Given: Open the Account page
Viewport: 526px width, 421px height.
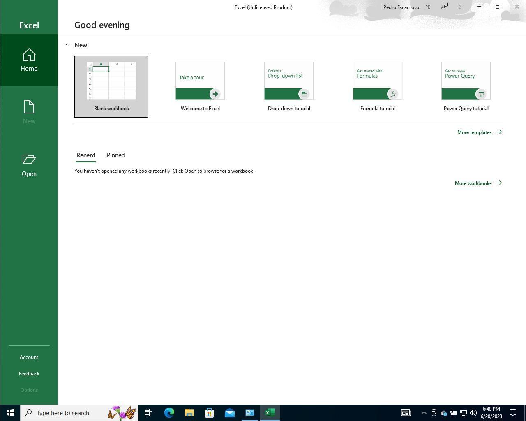Looking at the screenshot, I should pyautogui.click(x=29, y=357).
